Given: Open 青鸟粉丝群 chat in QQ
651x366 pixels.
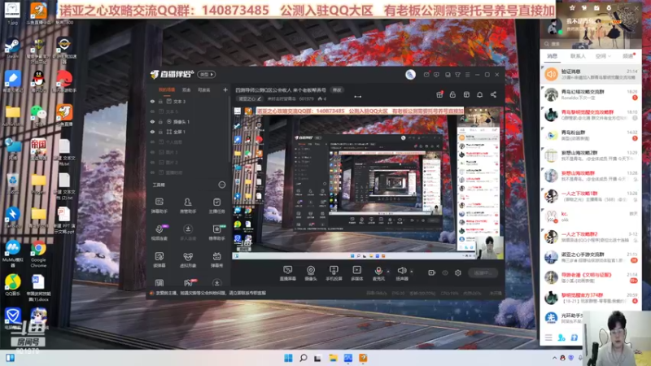Looking at the screenshot, I should tap(591, 135).
